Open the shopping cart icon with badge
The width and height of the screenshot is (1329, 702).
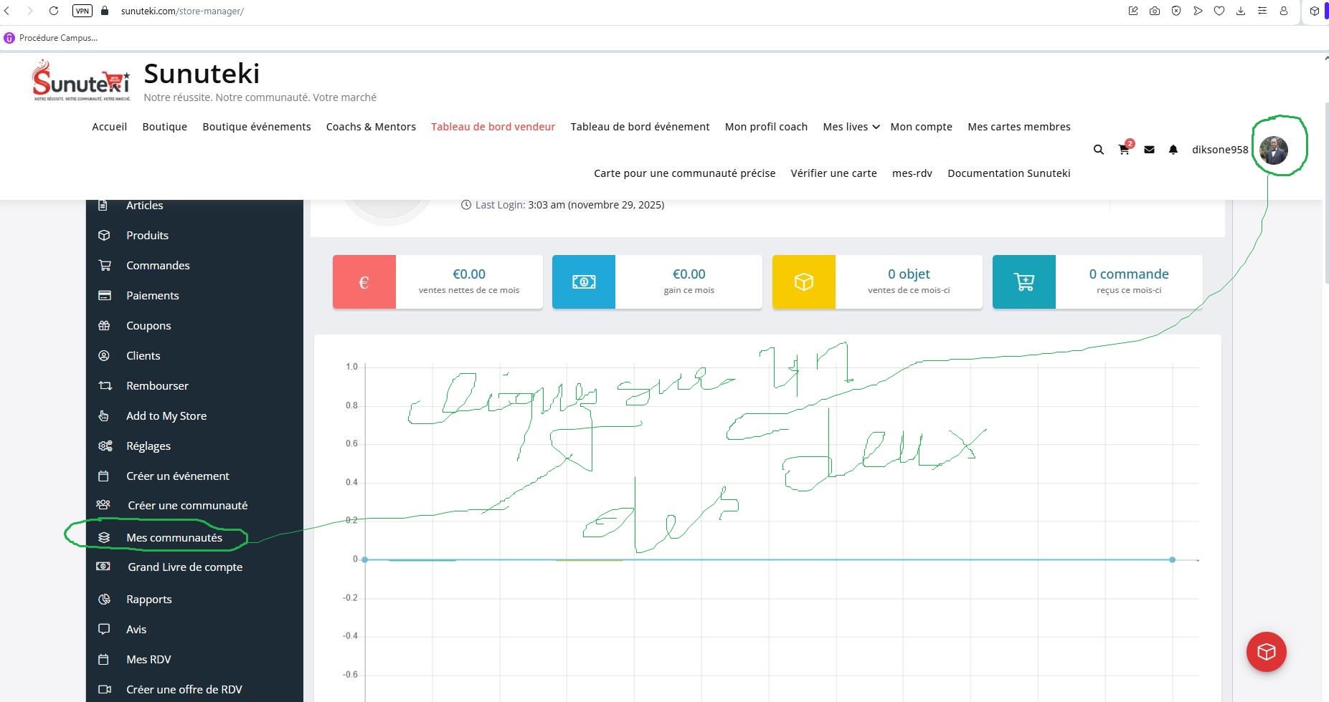click(x=1123, y=150)
